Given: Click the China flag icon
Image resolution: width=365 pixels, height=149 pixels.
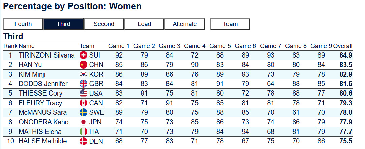Looking at the screenshot, I should point(83,65).
